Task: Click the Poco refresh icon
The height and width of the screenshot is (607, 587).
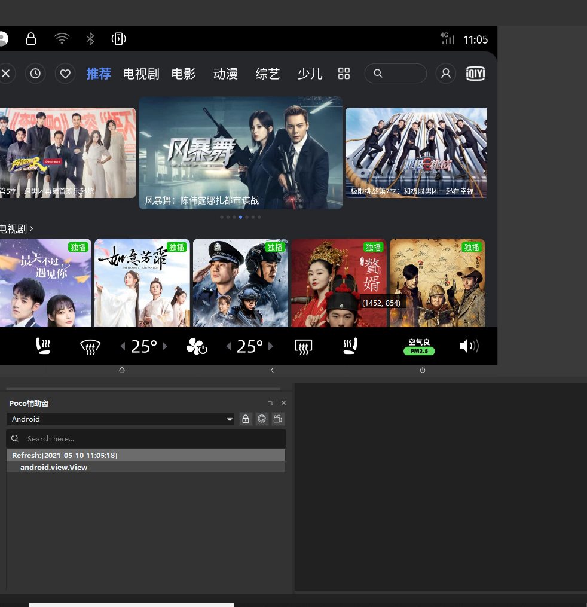Action: click(x=262, y=419)
